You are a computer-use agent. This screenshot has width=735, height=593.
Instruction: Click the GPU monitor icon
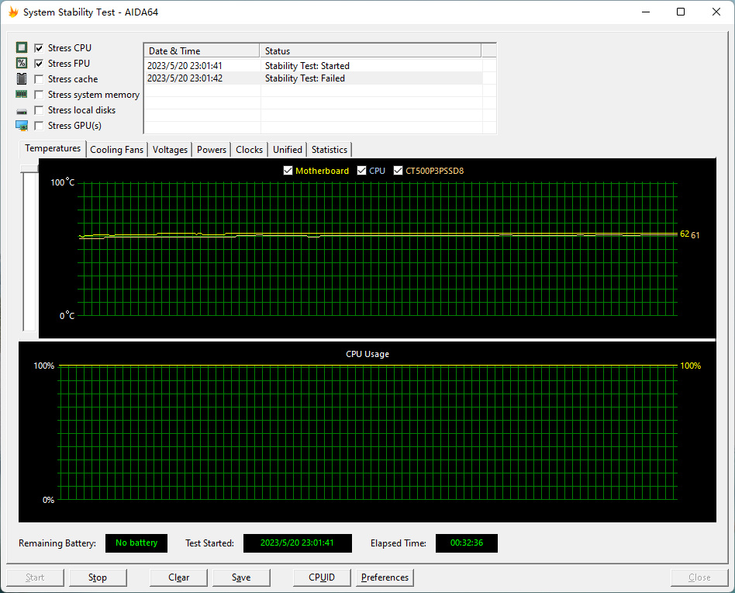click(x=22, y=125)
